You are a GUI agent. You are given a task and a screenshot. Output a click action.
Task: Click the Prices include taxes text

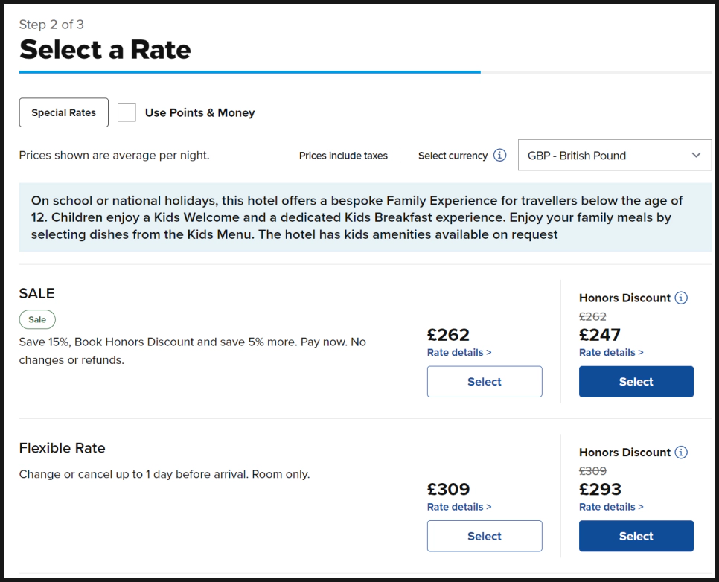tap(343, 156)
